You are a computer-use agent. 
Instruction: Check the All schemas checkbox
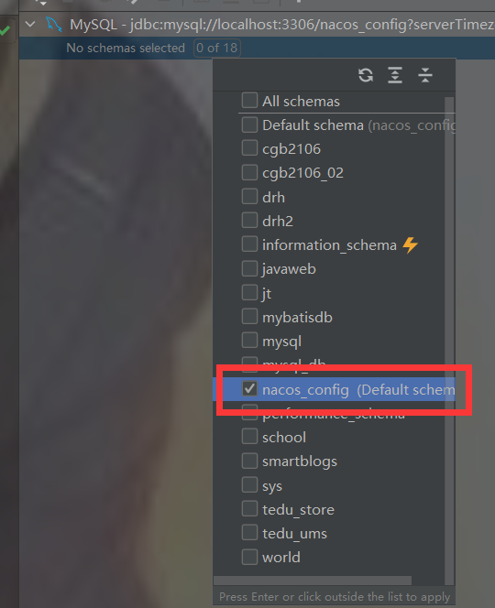[249, 101]
